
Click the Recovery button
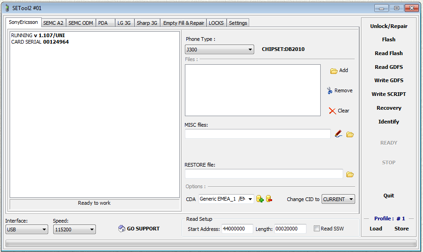click(x=389, y=108)
